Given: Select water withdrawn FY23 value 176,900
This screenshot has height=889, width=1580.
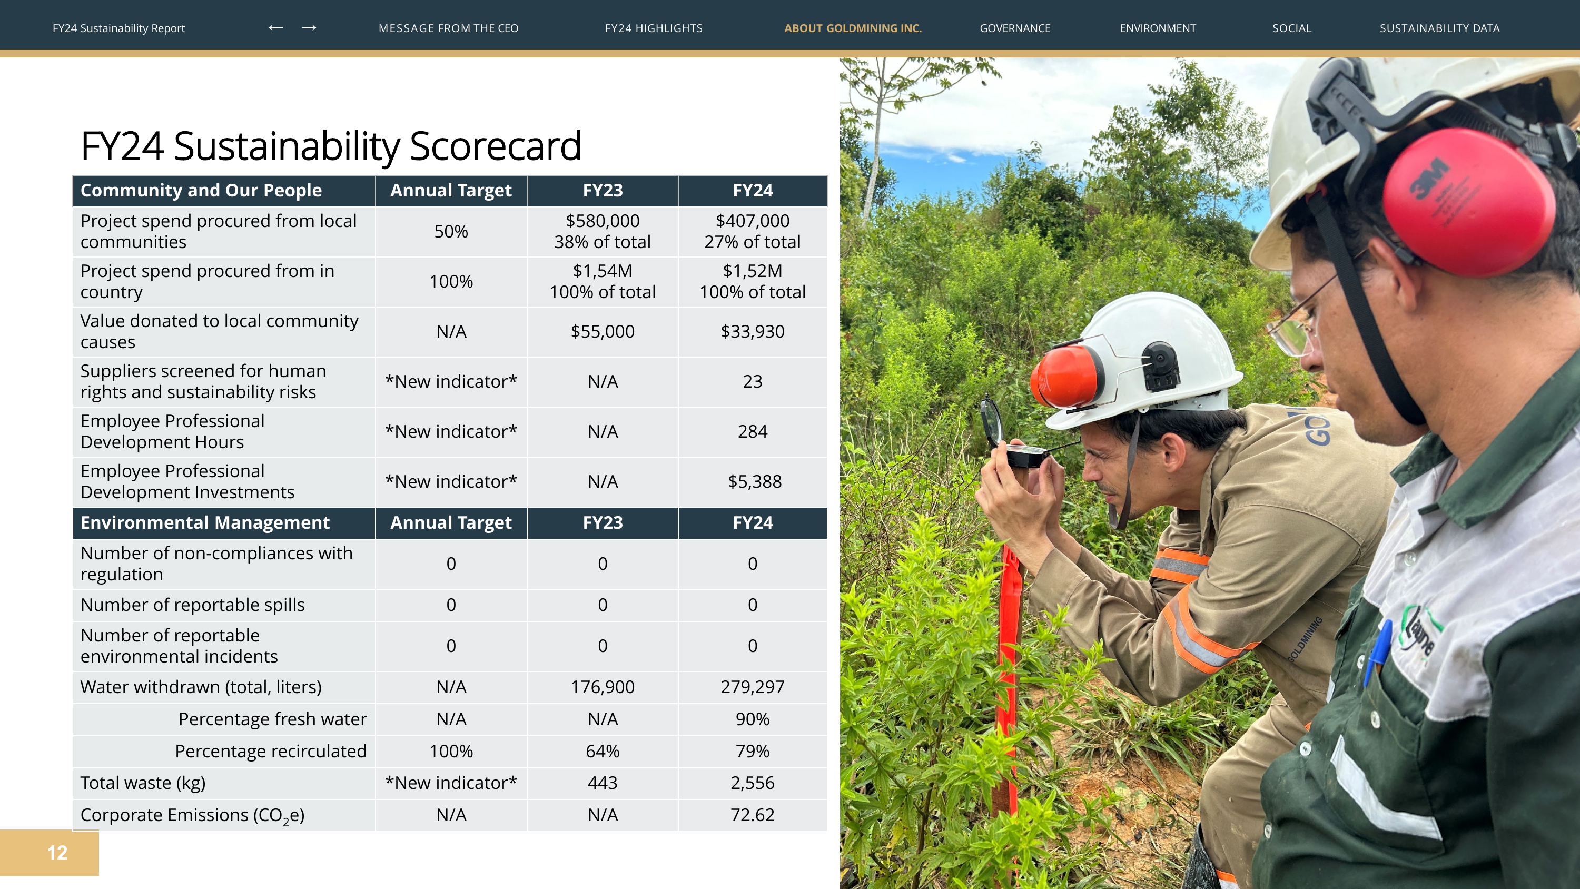Looking at the screenshot, I should (x=603, y=687).
